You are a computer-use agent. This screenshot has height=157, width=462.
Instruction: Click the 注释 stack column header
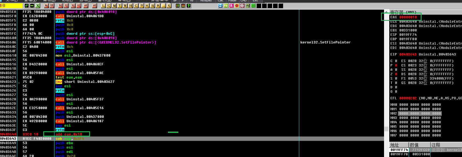(x=446, y=145)
